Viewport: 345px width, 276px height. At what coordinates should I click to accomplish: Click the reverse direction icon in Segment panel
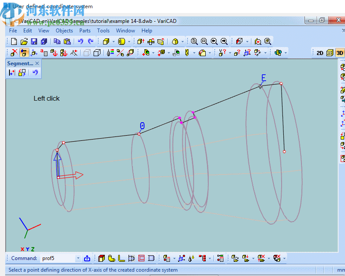[x=12, y=73]
